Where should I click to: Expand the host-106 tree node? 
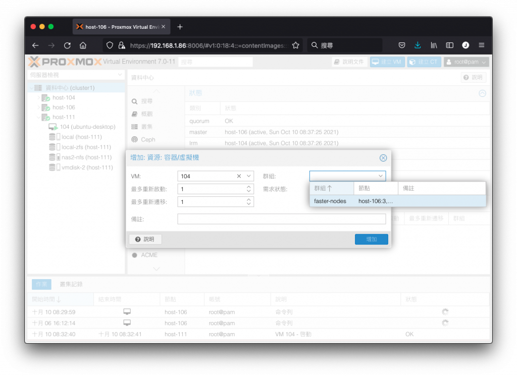[38, 108]
